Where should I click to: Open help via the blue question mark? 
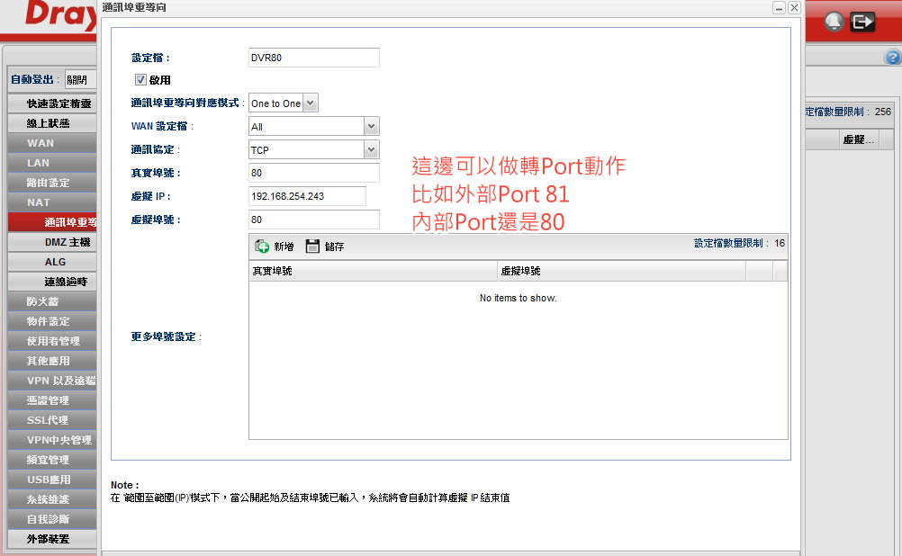tap(893, 58)
